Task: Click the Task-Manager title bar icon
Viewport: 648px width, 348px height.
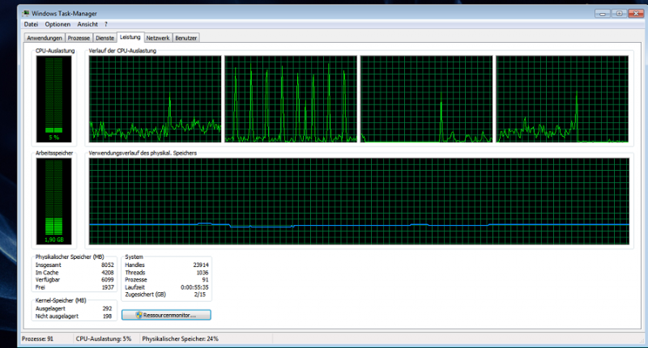Action: tap(26, 13)
